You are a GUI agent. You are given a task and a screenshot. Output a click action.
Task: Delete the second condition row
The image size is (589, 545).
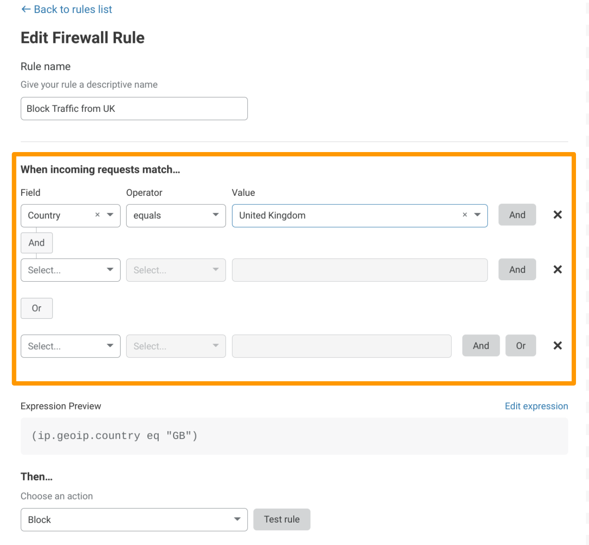(x=557, y=269)
